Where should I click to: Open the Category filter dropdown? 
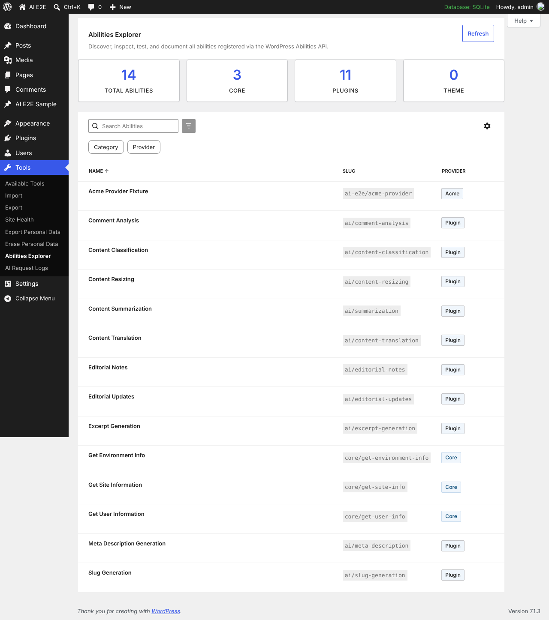(x=106, y=147)
